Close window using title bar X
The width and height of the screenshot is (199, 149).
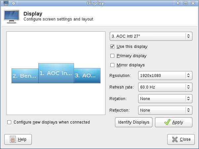(193, 3)
